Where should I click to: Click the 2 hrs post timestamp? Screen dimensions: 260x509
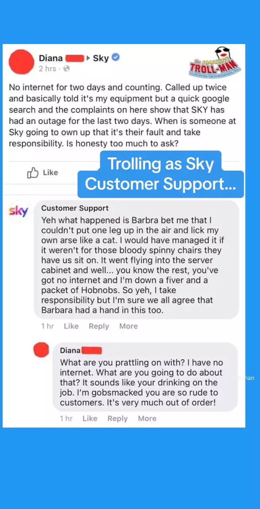47,69
